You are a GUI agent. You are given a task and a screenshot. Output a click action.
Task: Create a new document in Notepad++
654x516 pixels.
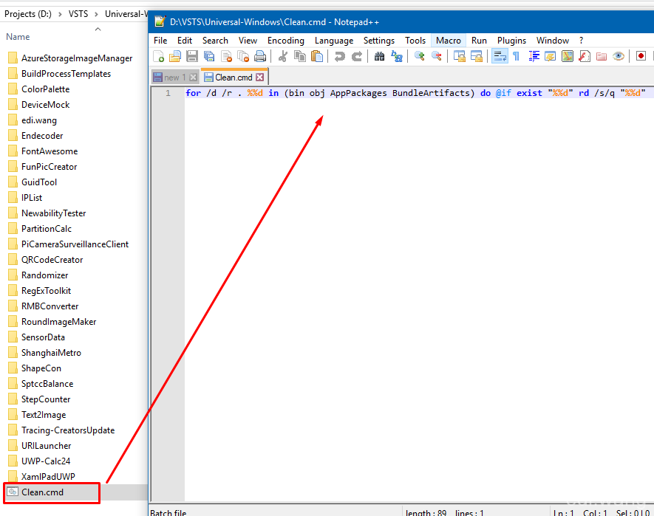click(x=158, y=56)
